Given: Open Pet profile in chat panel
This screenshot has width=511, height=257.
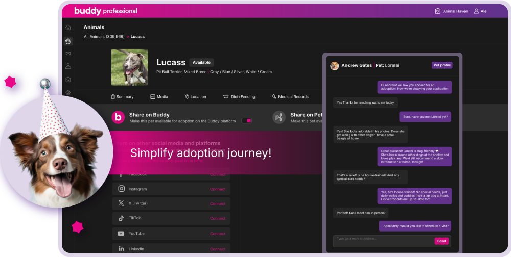Looking at the screenshot, I should pos(442,65).
